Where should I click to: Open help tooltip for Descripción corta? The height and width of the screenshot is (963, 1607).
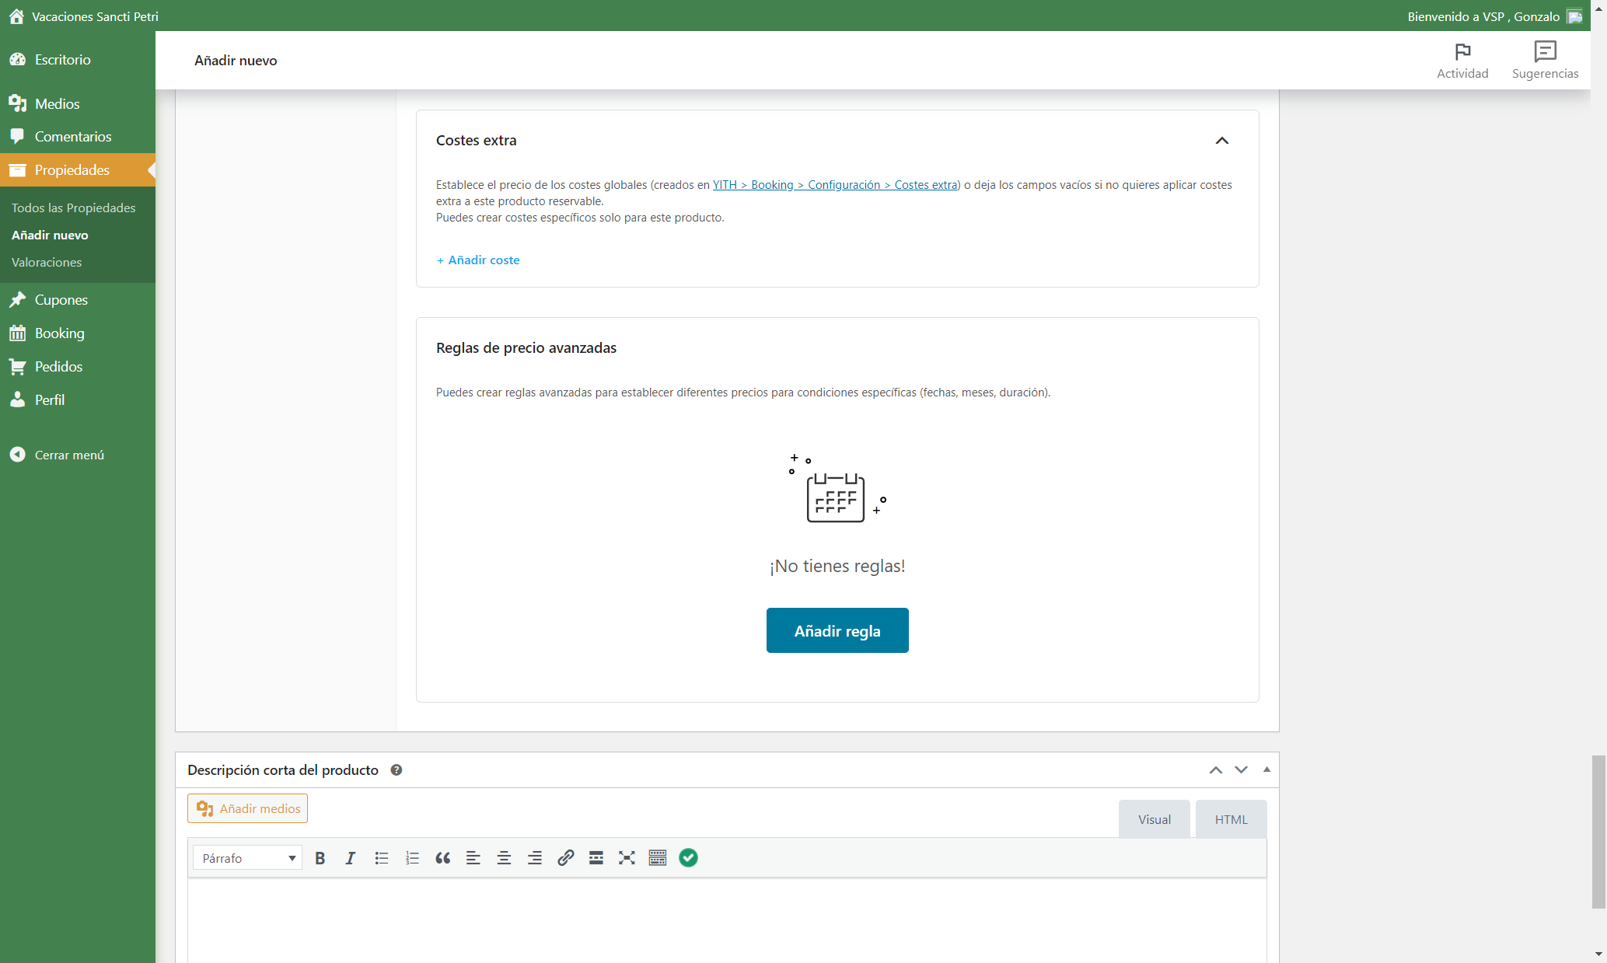click(397, 770)
